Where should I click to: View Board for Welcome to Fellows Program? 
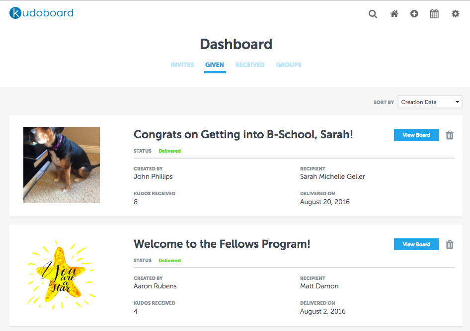(x=416, y=244)
